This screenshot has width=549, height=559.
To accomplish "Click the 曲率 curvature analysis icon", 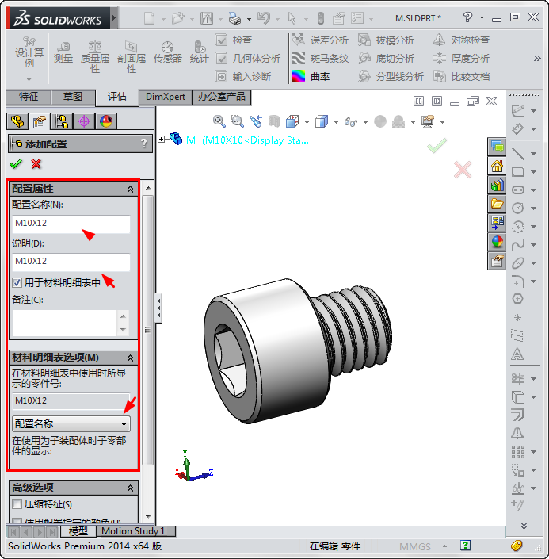I will [299, 77].
